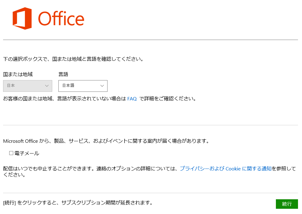
Task: Click the green 続行 button
Action: pyautogui.click(x=287, y=204)
